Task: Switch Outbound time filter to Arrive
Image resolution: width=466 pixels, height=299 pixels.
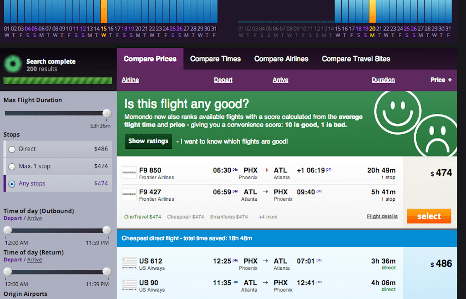Action: click(35, 218)
